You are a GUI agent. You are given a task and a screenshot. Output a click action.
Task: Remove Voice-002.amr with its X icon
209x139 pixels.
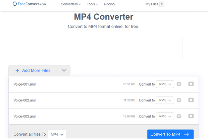pyautogui.click(x=191, y=100)
